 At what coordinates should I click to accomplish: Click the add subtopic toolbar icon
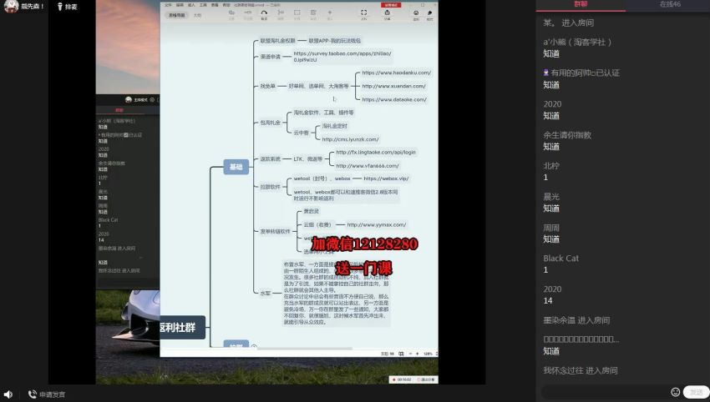[248, 14]
